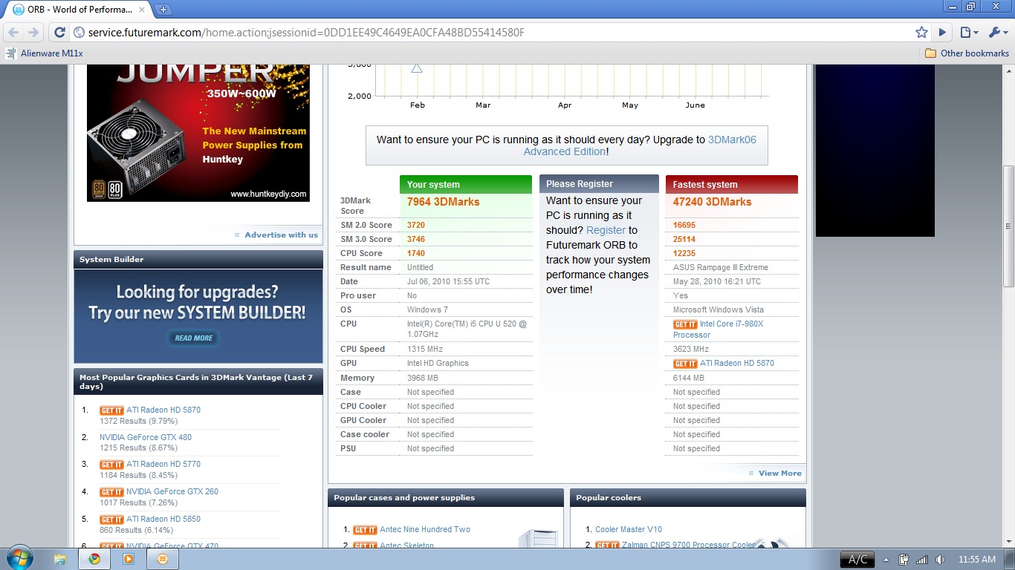The height and width of the screenshot is (570, 1015).
Task: Click the A/C power indicator in the tray
Action: coord(857,560)
